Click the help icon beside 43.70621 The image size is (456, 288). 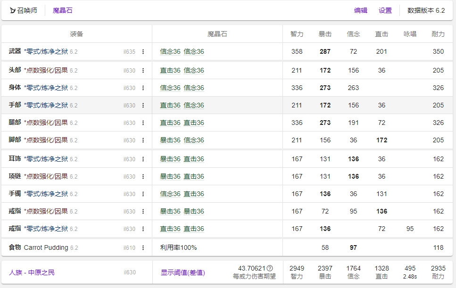click(270, 268)
